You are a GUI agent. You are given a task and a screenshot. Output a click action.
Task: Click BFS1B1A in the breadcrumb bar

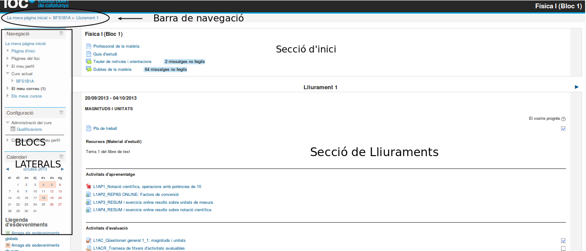[62, 18]
